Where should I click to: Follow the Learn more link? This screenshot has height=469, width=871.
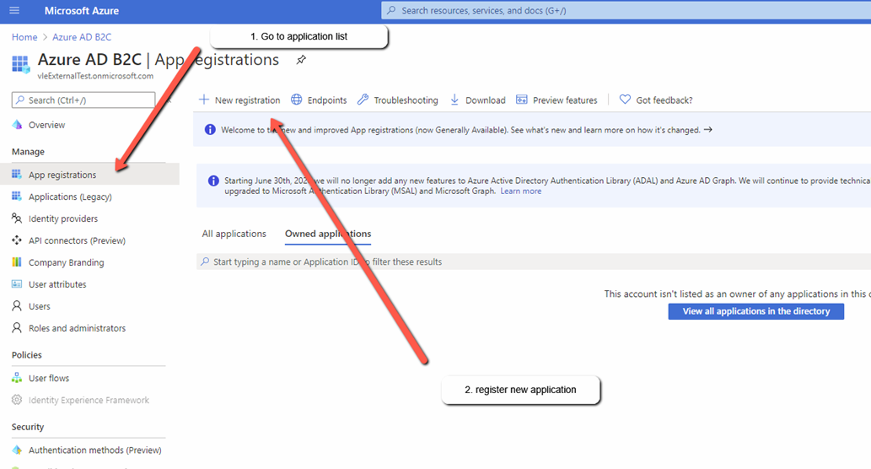(520, 191)
